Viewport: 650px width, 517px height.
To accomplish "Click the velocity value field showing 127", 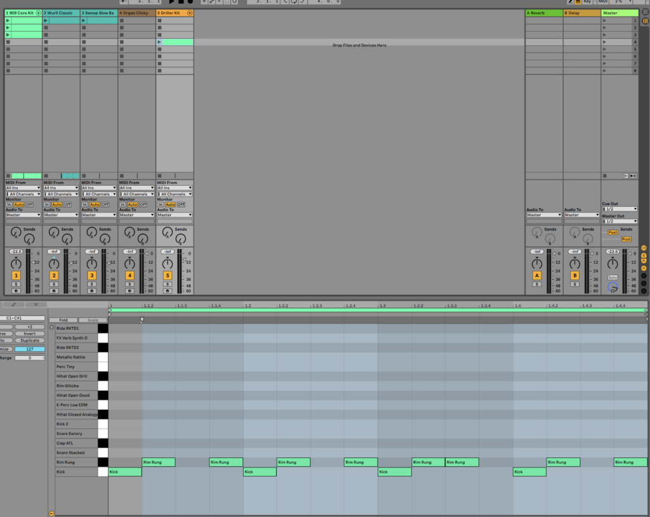I will pos(30,349).
